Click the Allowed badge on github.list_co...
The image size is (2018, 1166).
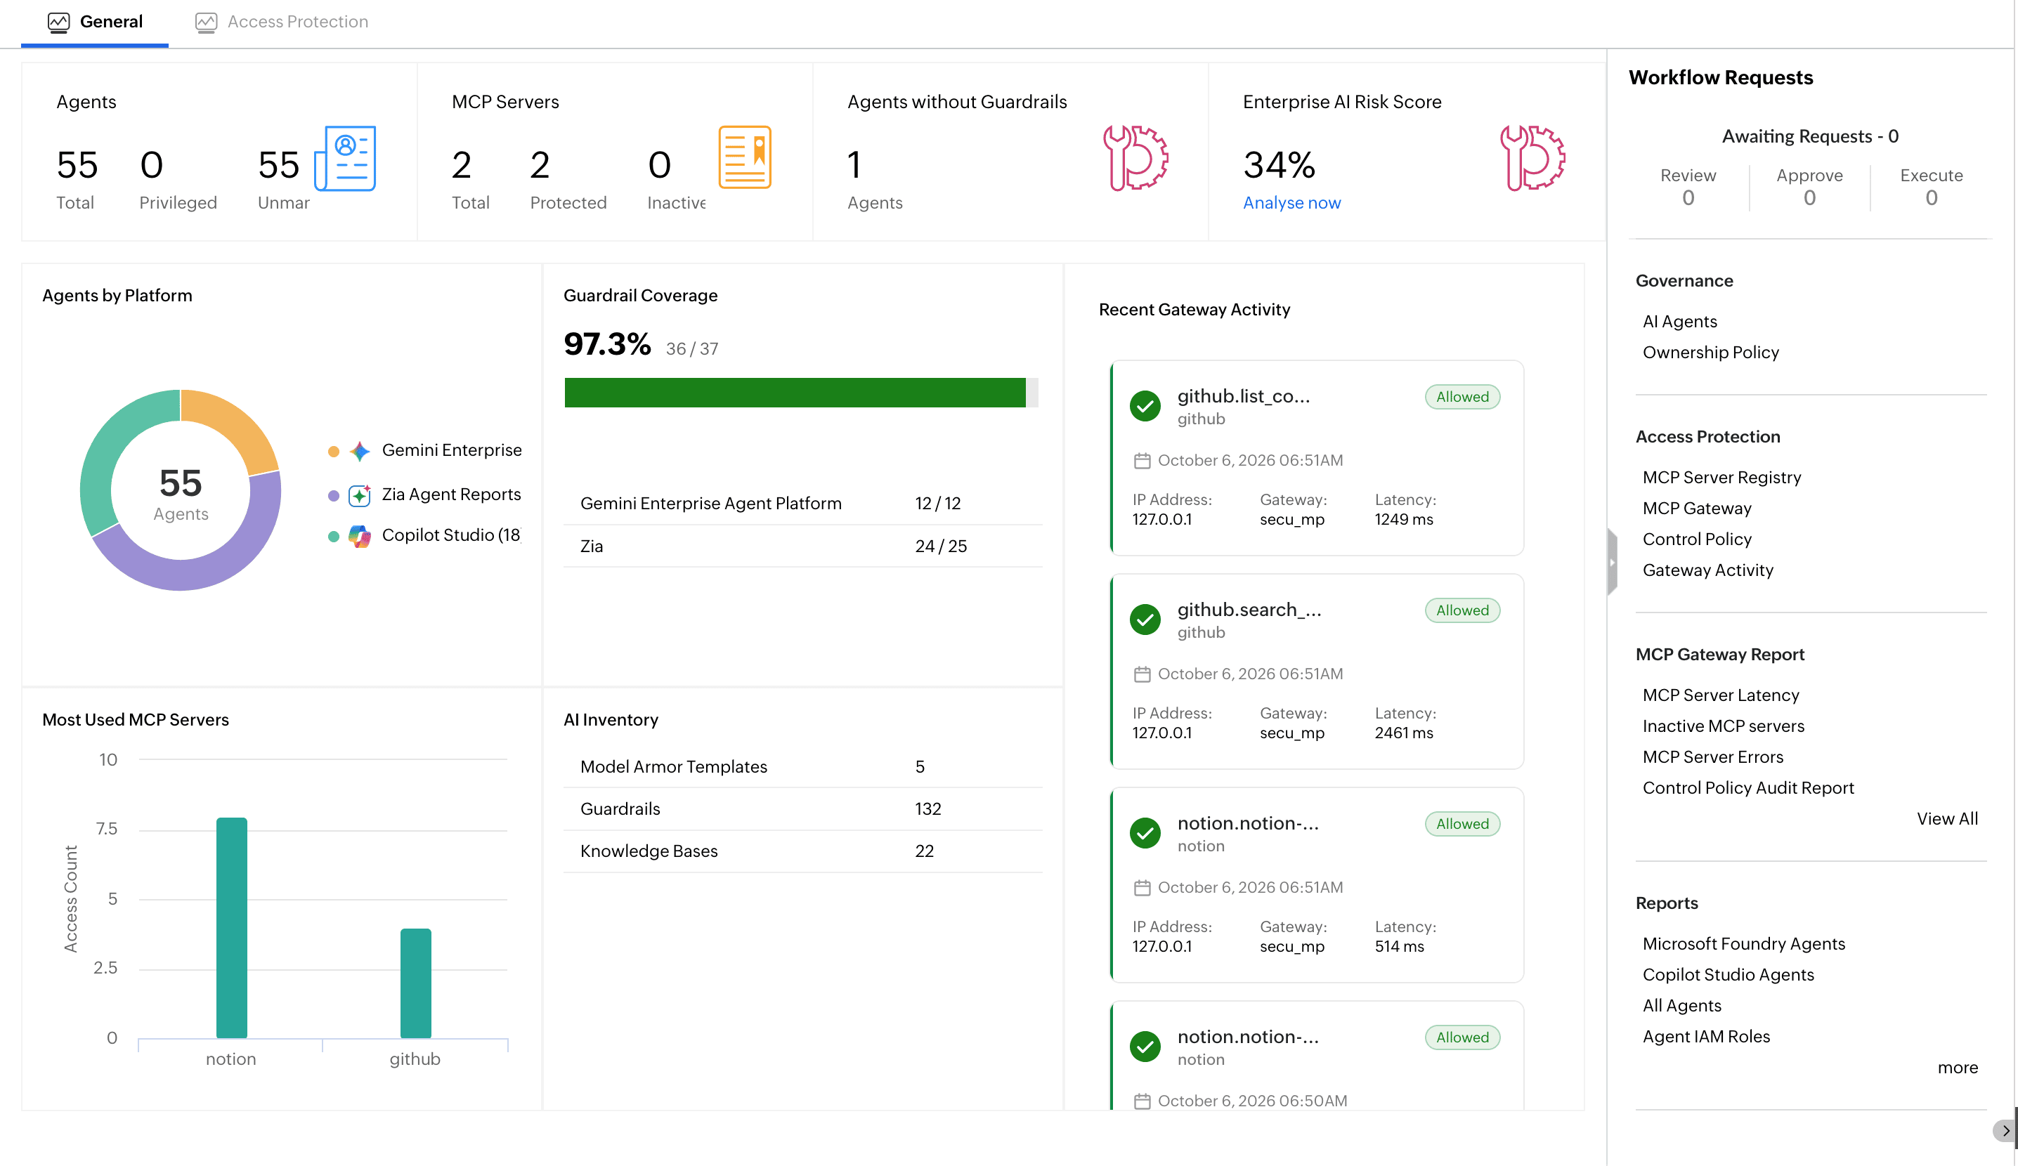[1462, 397]
